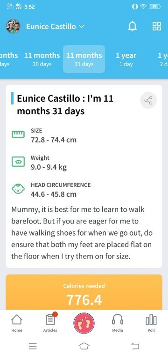Image resolution: width=168 pixels, height=356 pixels.
Task: Tap Android recent apps menu button
Action: click(x=33, y=346)
